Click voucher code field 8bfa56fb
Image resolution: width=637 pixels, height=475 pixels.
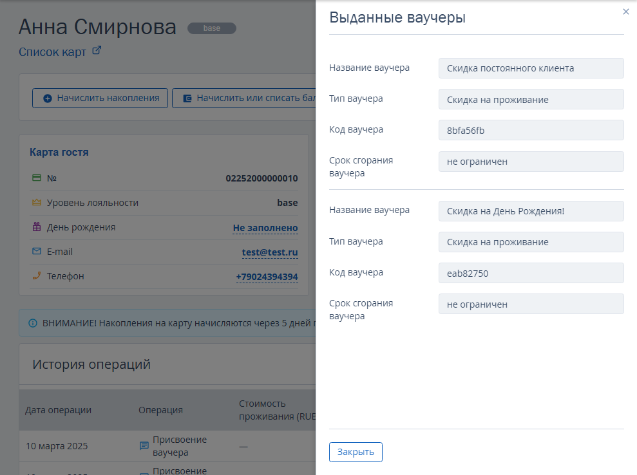531,130
